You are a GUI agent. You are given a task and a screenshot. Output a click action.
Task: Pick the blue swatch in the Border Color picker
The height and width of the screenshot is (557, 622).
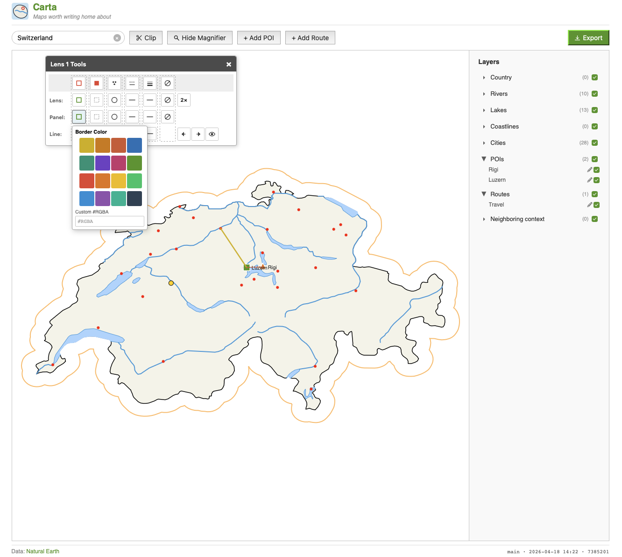pos(134,145)
